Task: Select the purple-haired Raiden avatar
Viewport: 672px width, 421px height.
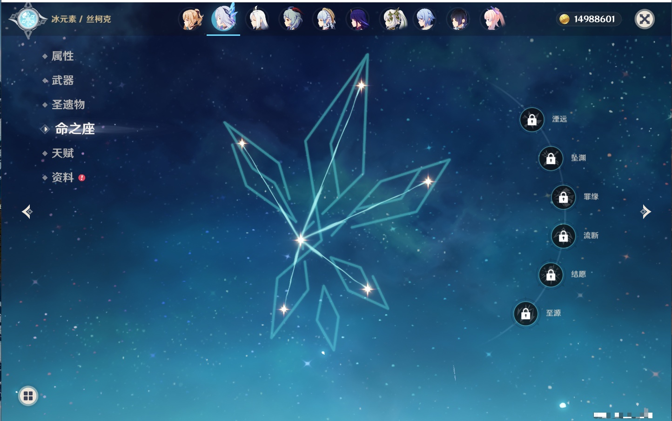Action: click(x=358, y=19)
